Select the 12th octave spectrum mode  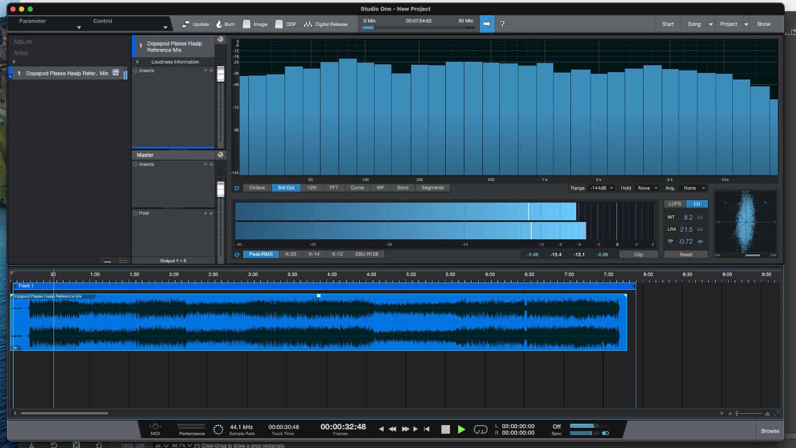[x=312, y=188]
